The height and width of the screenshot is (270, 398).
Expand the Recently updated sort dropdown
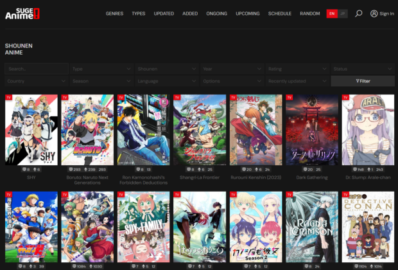click(297, 81)
